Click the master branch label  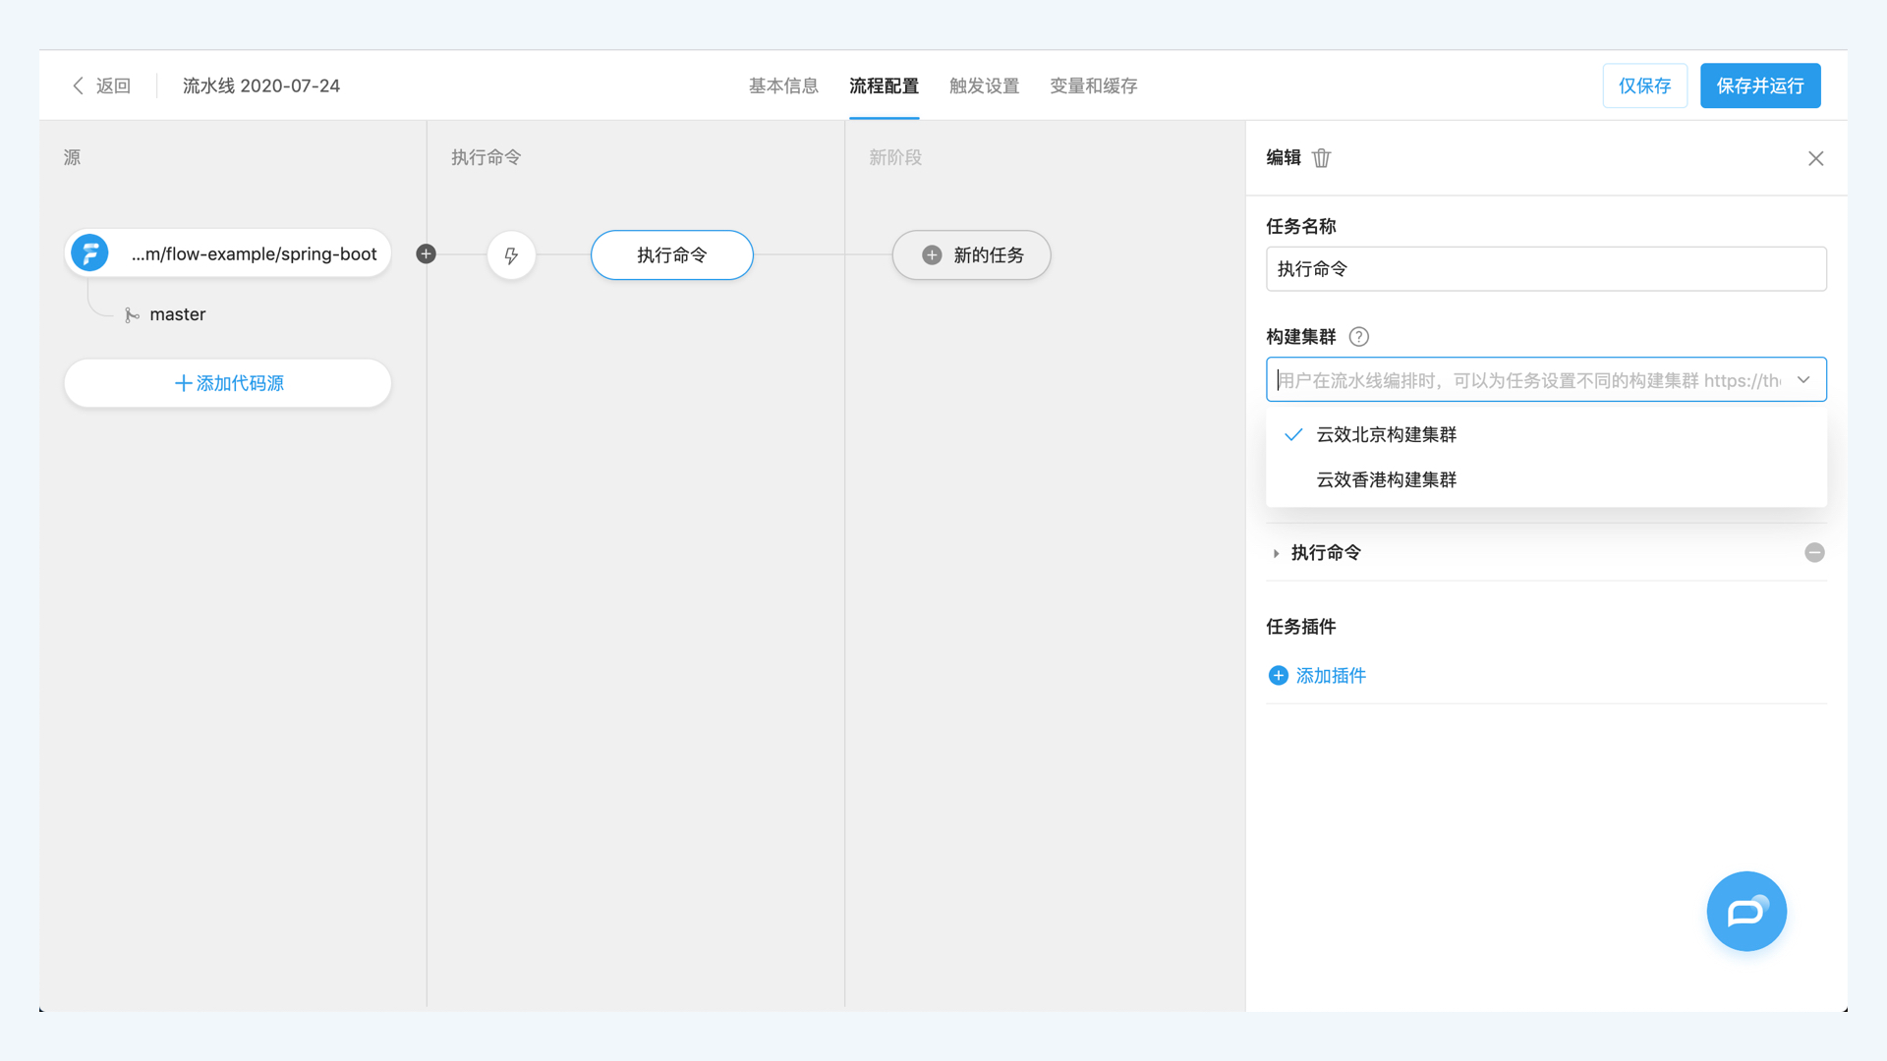tap(178, 314)
